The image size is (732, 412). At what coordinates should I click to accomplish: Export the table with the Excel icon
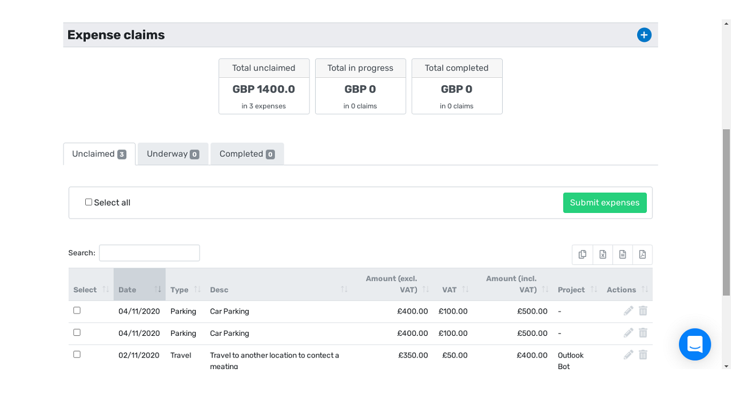tap(602, 255)
